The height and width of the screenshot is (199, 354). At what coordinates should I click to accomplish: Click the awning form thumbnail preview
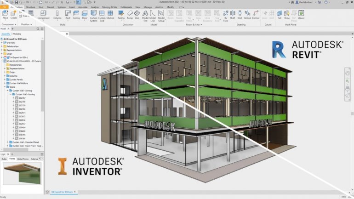[x=22, y=174]
